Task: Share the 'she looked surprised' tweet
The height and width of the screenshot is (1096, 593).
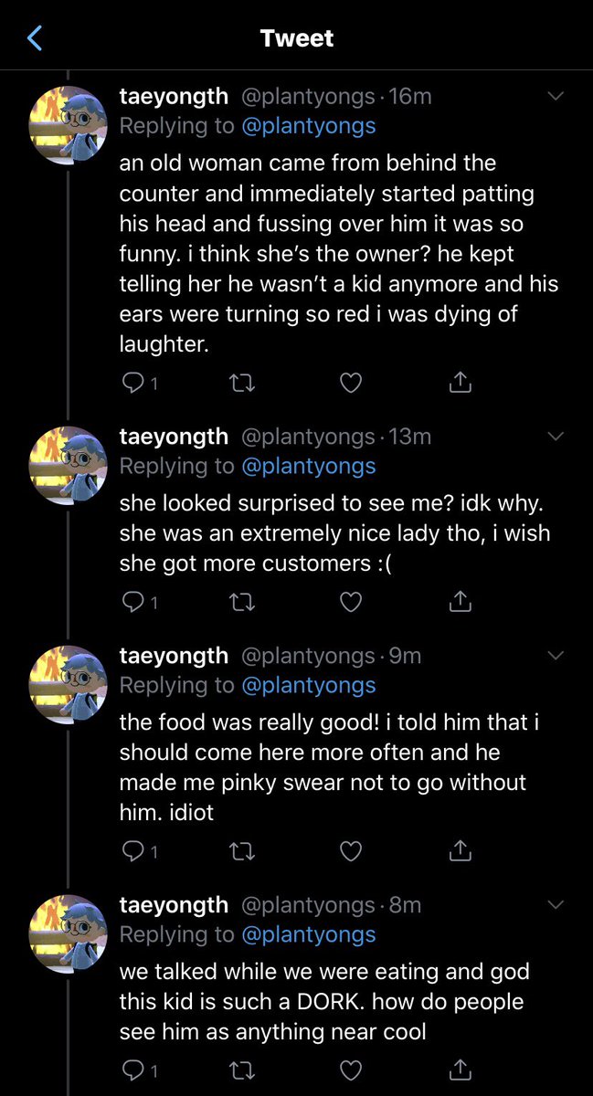Action: [461, 601]
